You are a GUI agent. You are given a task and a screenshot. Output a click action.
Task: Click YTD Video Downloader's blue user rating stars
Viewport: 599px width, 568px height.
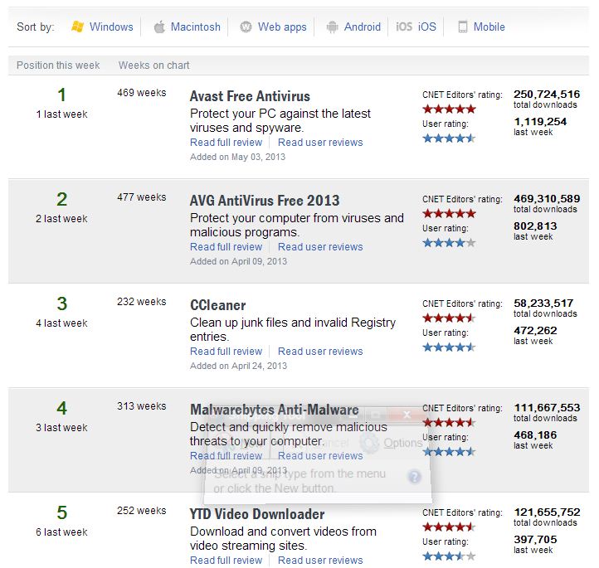(x=449, y=556)
